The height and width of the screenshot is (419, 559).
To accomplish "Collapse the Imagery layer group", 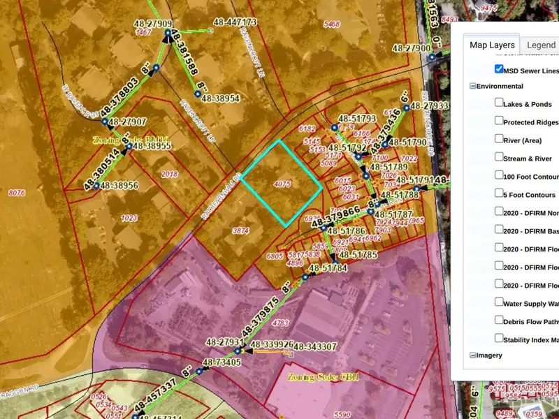I will 473,355.
